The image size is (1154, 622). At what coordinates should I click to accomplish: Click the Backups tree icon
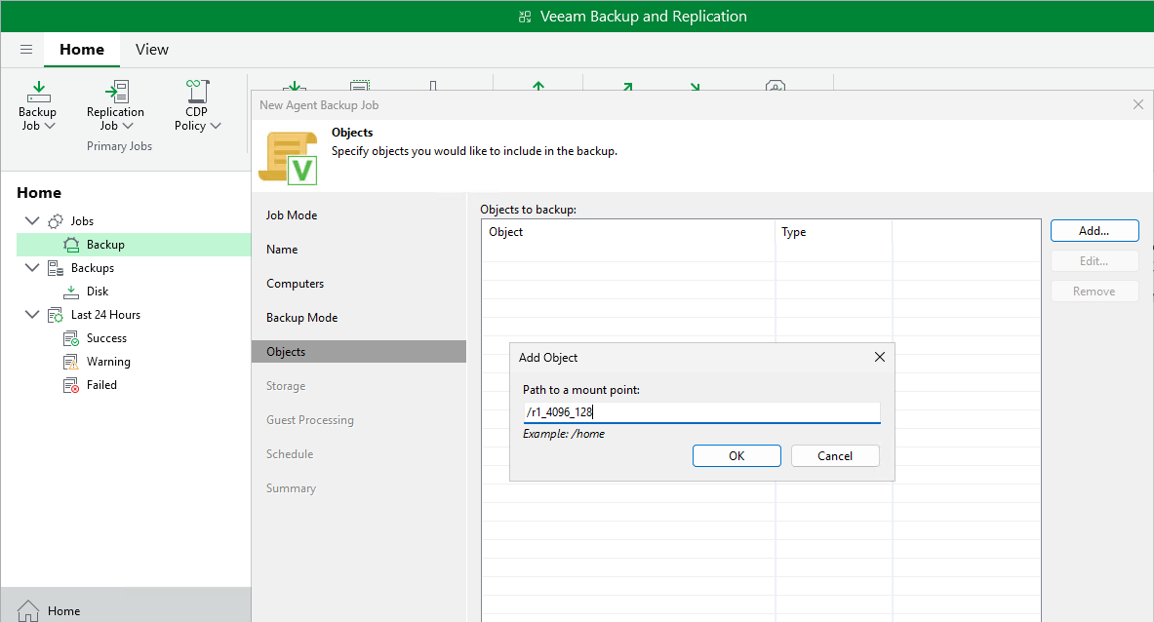point(56,268)
